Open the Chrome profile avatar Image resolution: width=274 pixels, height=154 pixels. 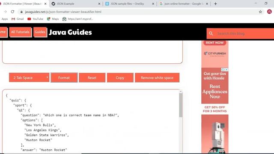pos(269,12)
